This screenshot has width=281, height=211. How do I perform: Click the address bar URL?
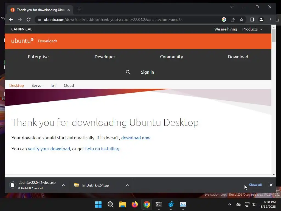113,20
